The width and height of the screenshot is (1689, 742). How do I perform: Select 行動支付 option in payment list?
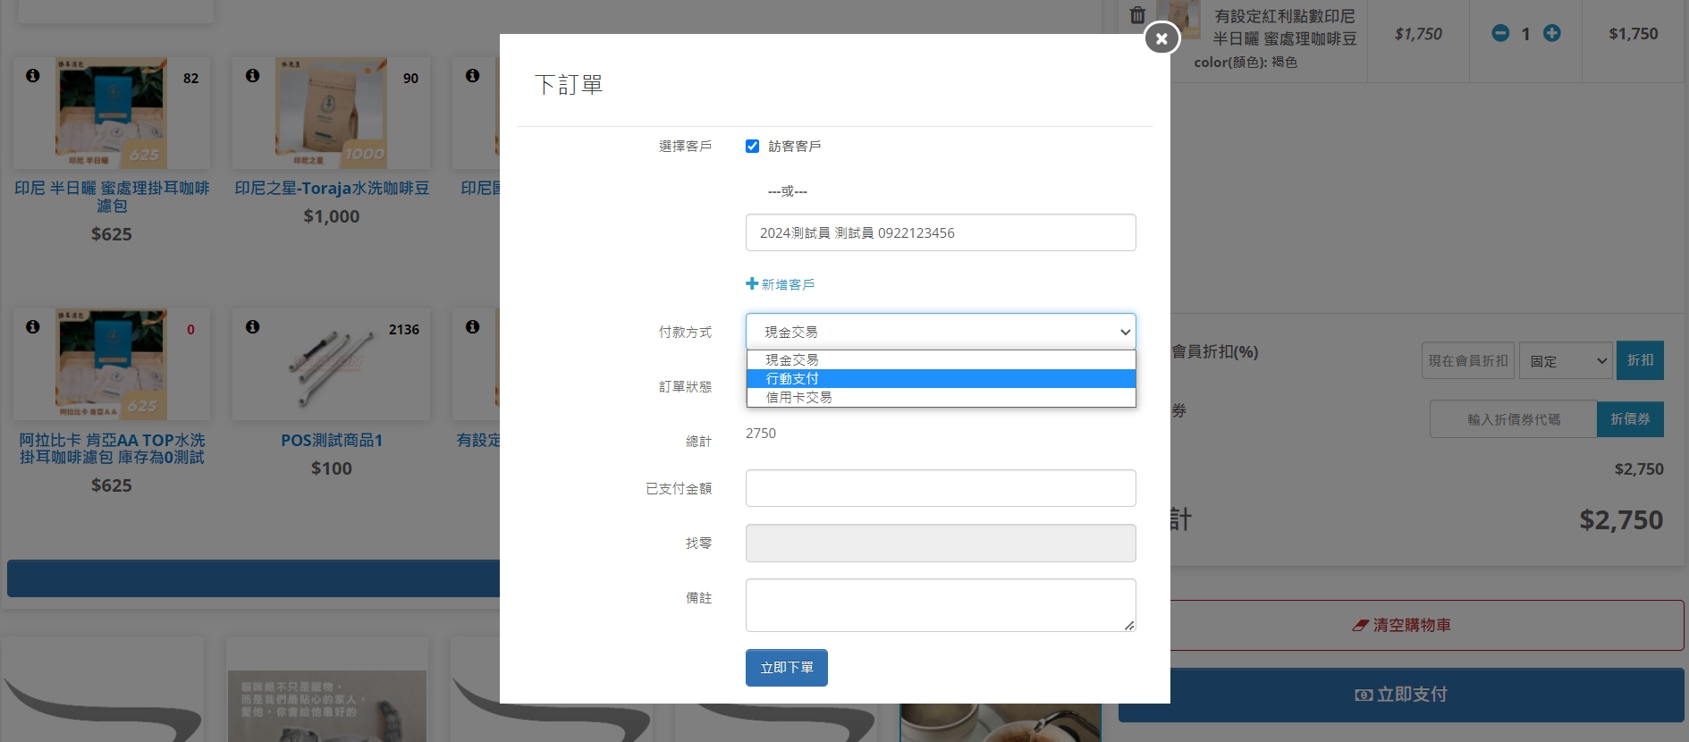tap(941, 378)
